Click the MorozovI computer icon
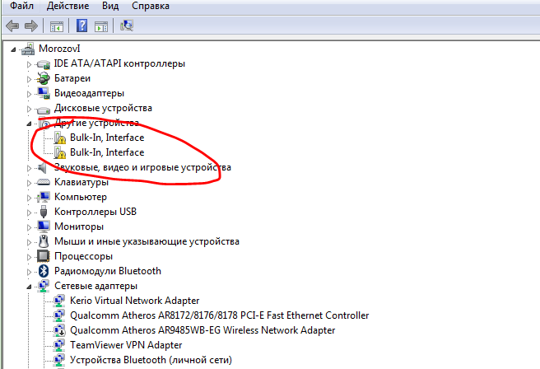The width and height of the screenshot is (540, 369). [x=28, y=49]
